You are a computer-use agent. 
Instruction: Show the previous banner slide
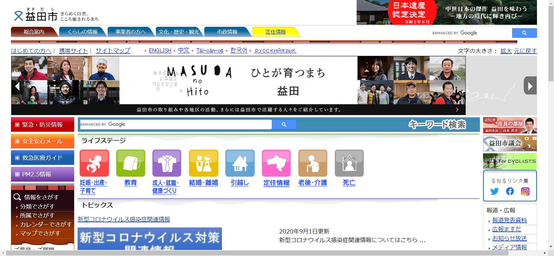[17, 86]
